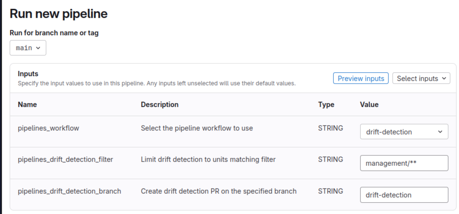Select the pipelines_drift_detection_filter input name
Viewport: 459px width, 214px height.
coord(65,159)
